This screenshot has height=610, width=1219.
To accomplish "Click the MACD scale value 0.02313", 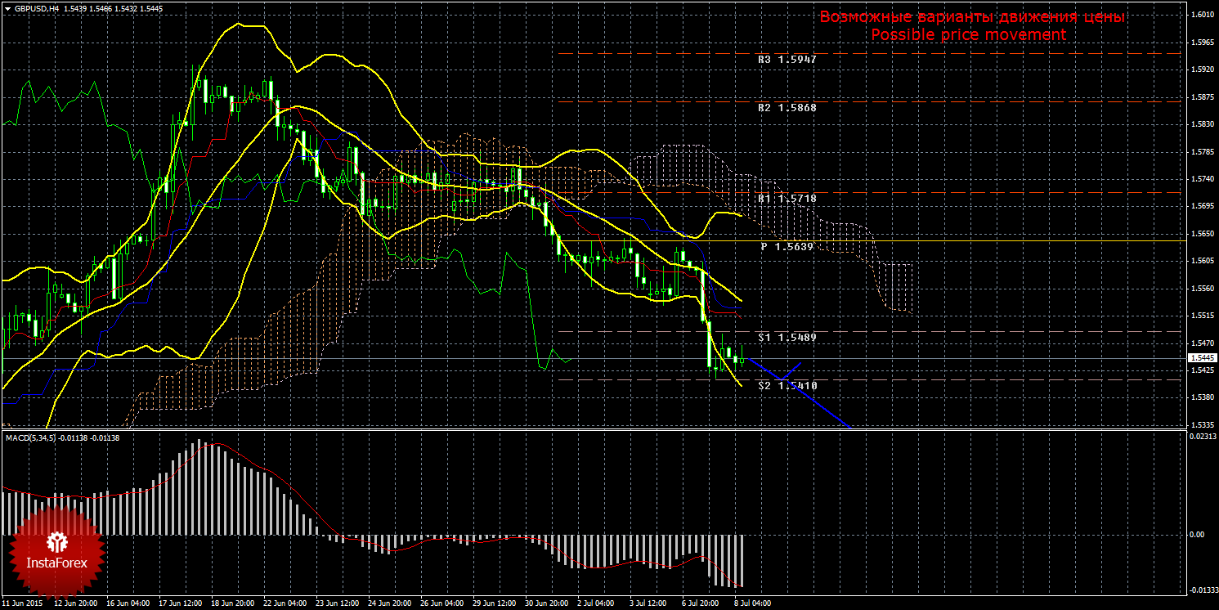I will click(1201, 438).
